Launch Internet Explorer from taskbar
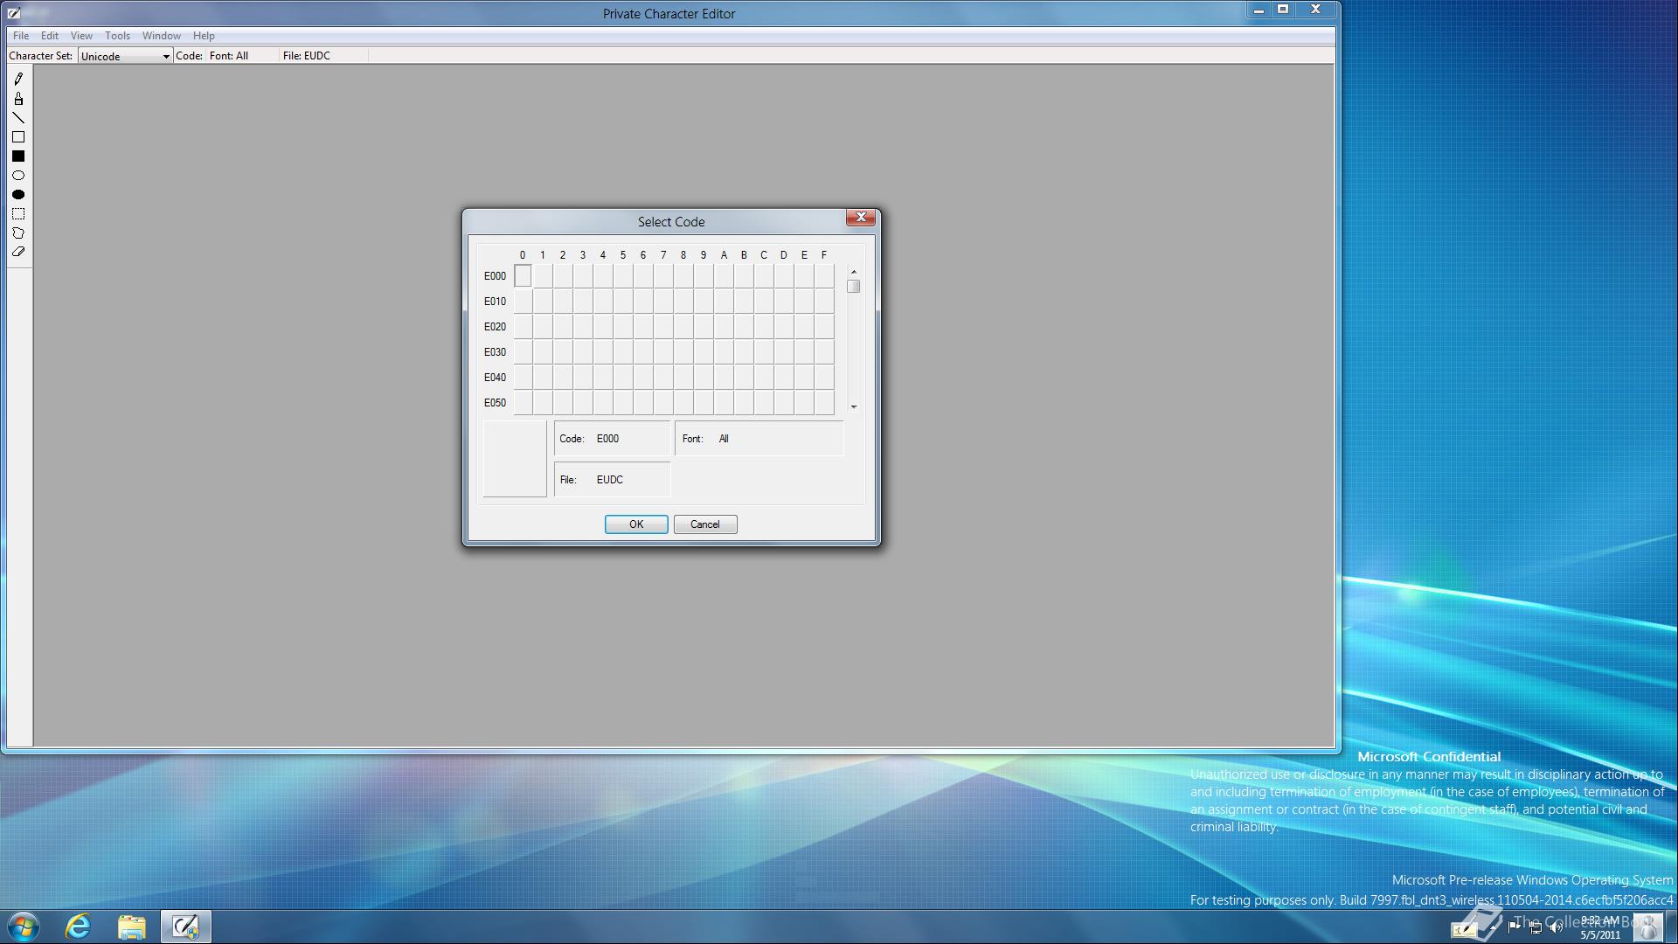This screenshot has width=1678, height=944. click(x=79, y=927)
